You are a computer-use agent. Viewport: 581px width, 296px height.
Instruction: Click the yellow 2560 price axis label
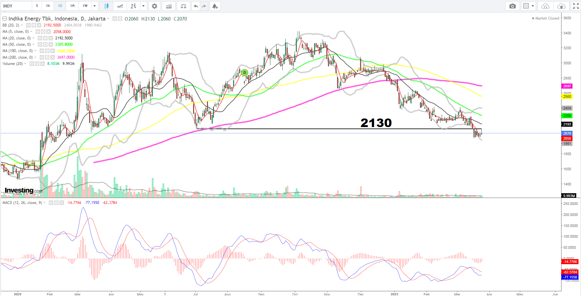coord(567,96)
